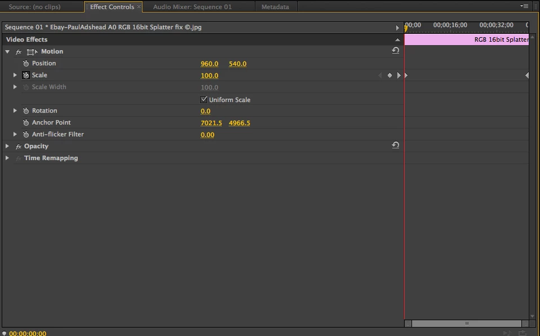Toggle the Time Remapping fx switch
This screenshot has width=540, height=336.
click(x=19, y=158)
